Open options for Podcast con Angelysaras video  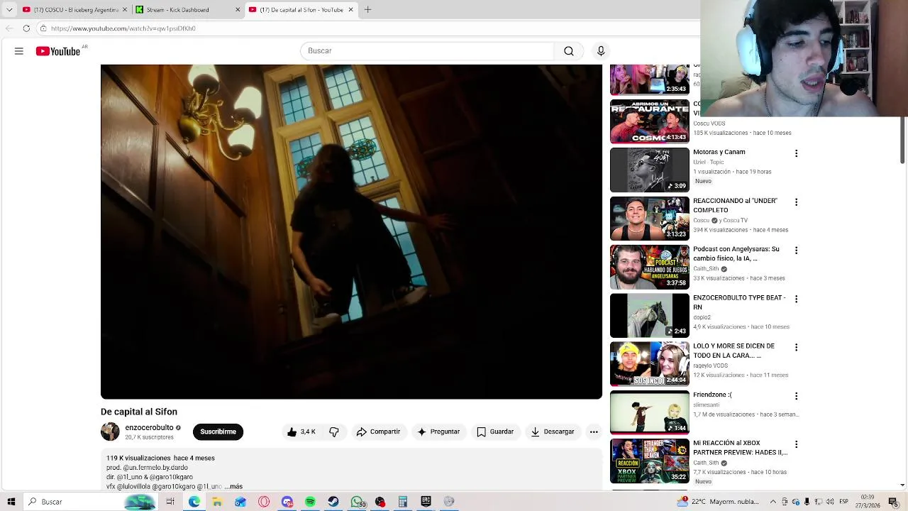tap(796, 251)
